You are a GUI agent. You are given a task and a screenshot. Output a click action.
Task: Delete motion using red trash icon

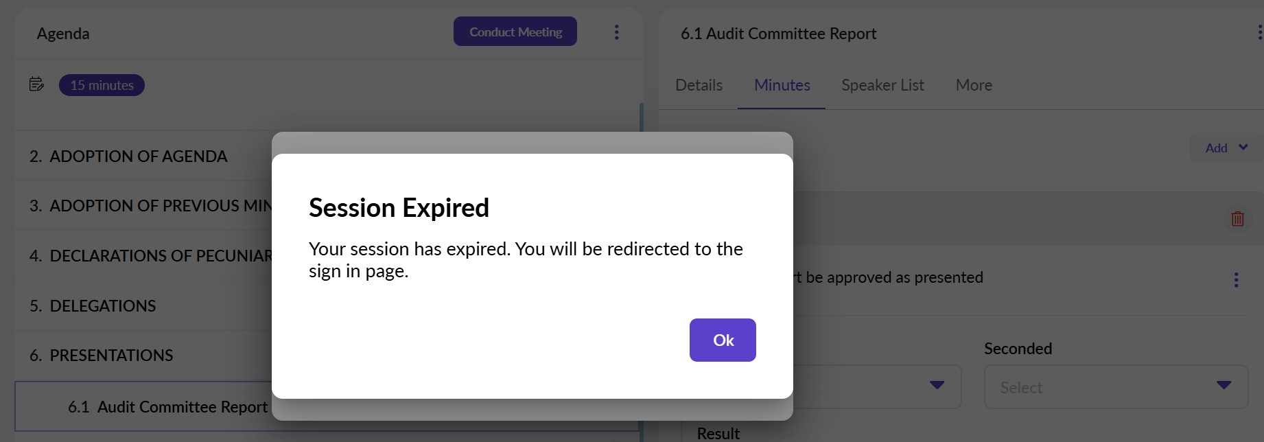(x=1237, y=219)
